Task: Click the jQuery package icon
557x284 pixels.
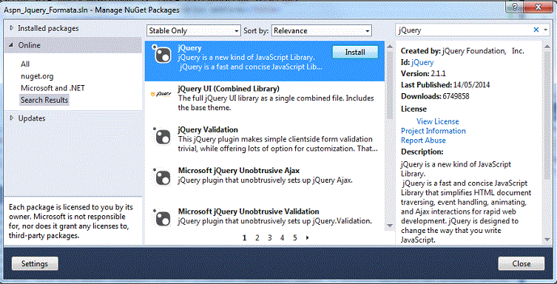Action: tap(161, 54)
